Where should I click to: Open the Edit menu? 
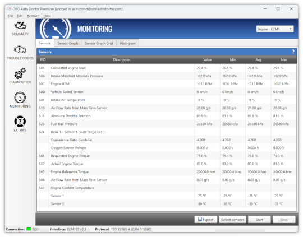point(20,16)
